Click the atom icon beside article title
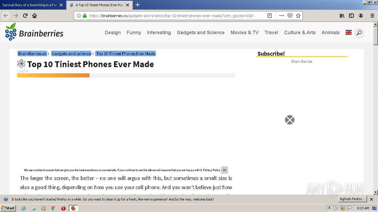This screenshot has height=212, width=378. point(21,64)
